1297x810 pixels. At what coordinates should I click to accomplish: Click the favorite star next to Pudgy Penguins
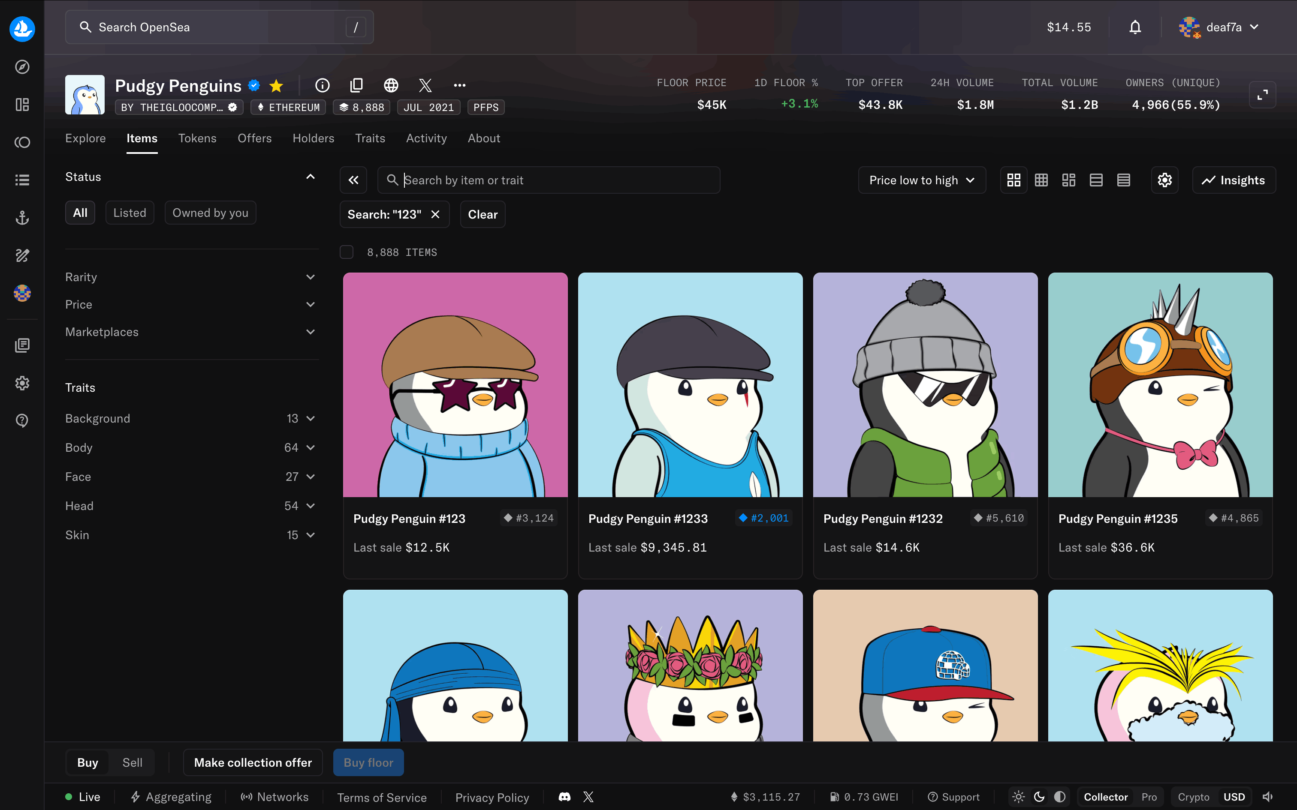[x=276, y=86]
